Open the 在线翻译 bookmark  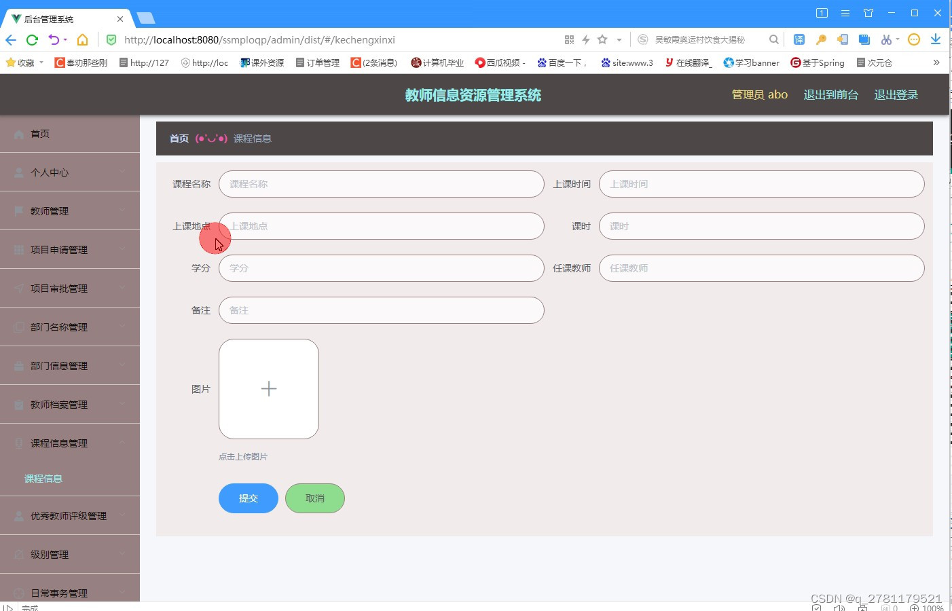[x=689, y=62]
